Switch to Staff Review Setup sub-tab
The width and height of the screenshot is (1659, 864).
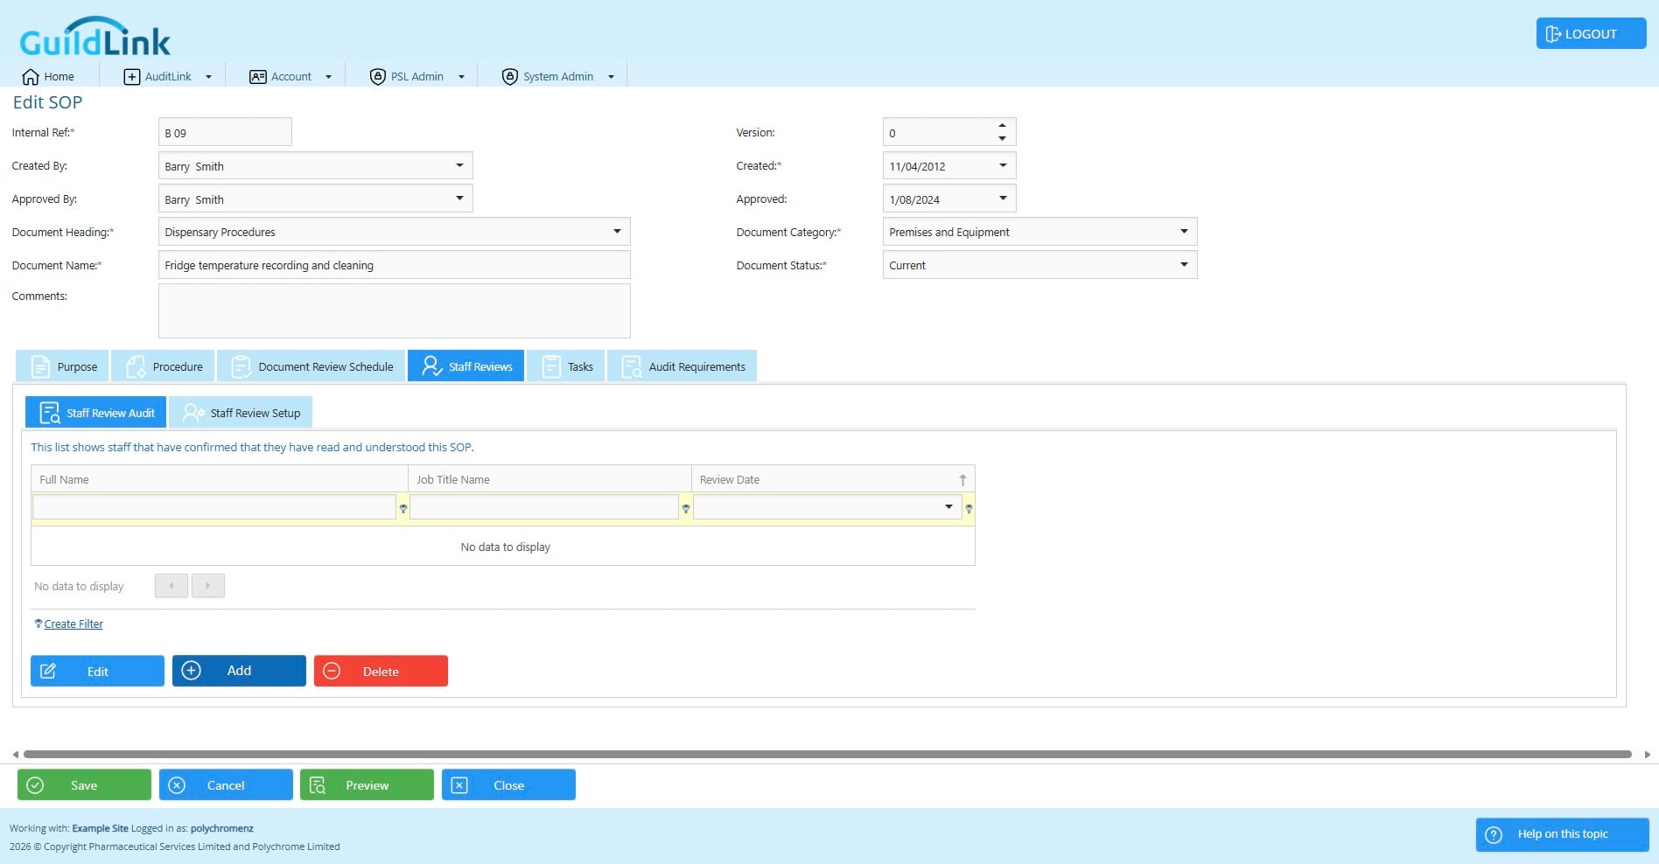[241, 413]
